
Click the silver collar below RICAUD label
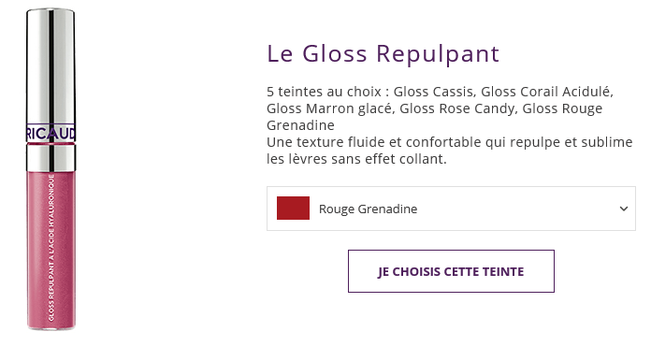coord(51,157)
